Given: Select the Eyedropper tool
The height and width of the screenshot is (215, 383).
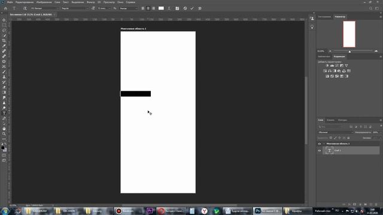Looking at the screenshot, I should 4,46.
